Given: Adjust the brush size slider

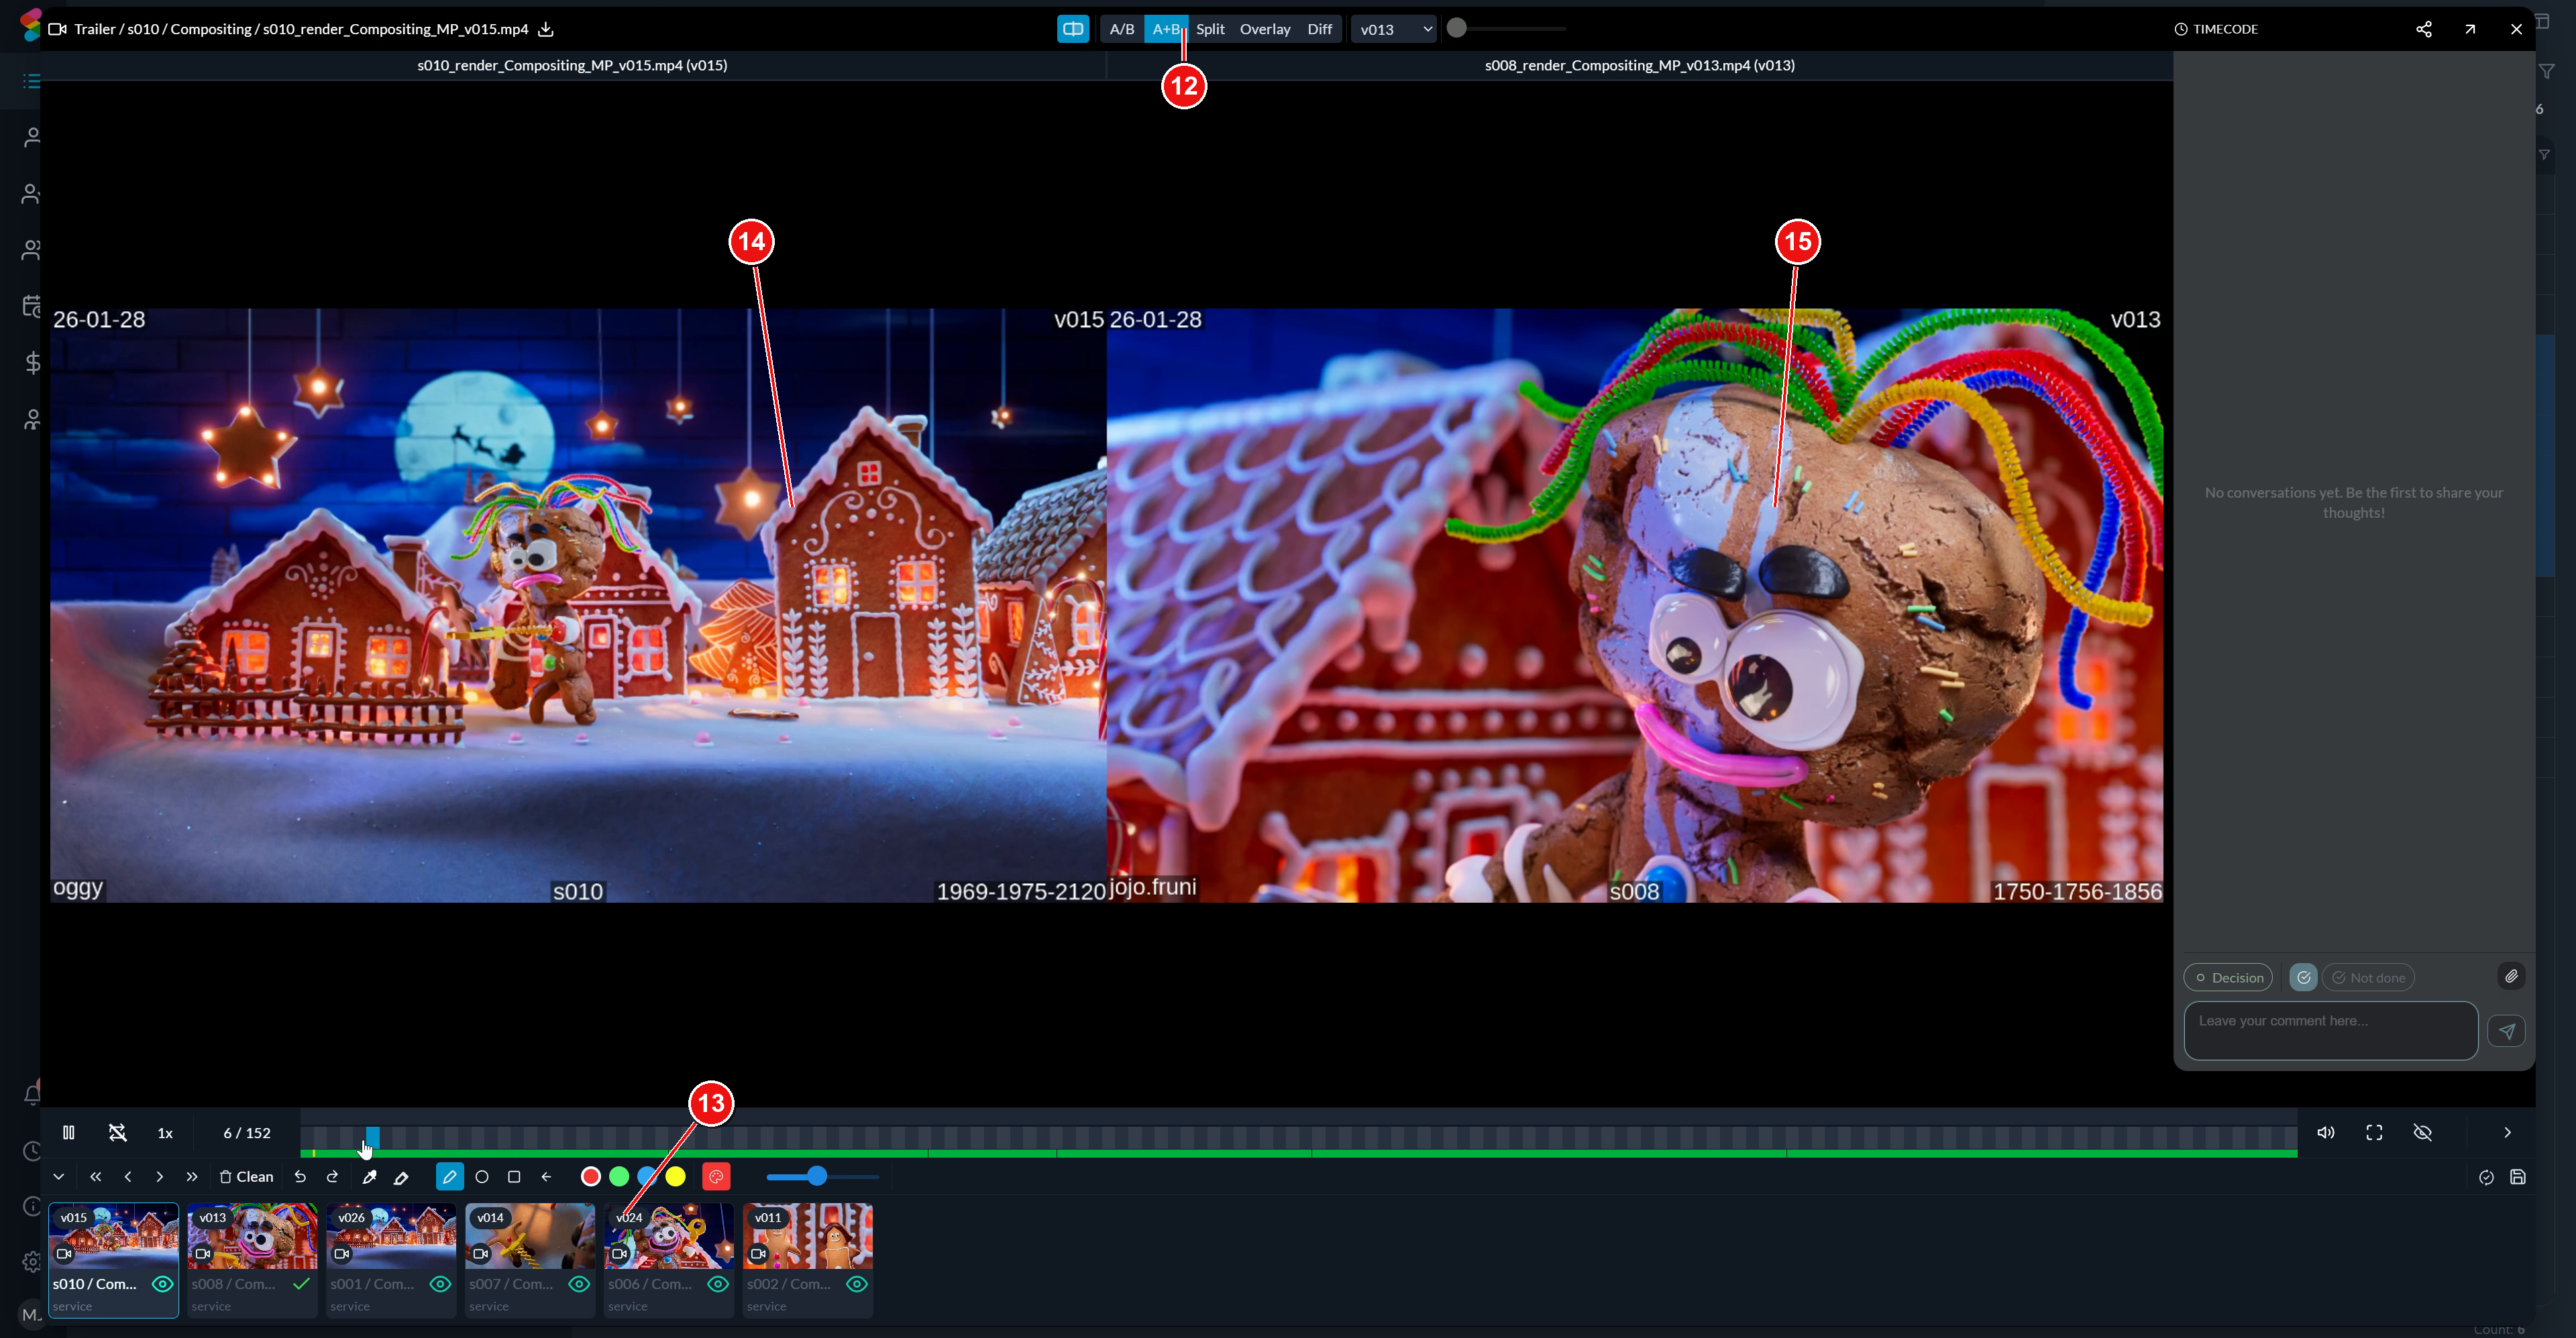Looking at the screenshot, I should coord(822,1177).
